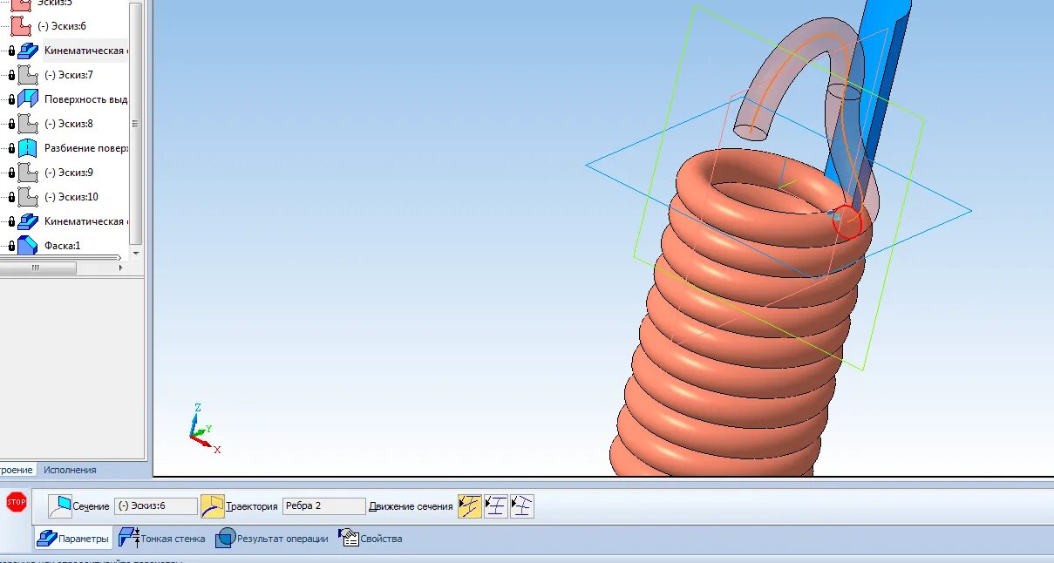Click the gray sketch icon of Эскиз:10
The image size is (1054, 563).
click(x=28, y=197)
